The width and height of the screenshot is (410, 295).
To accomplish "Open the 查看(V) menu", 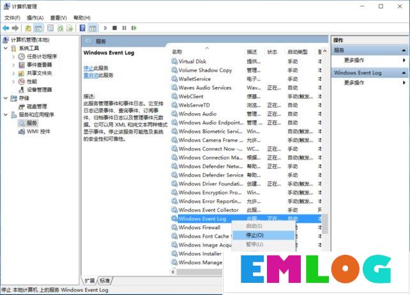I will [x=58, y=18].
